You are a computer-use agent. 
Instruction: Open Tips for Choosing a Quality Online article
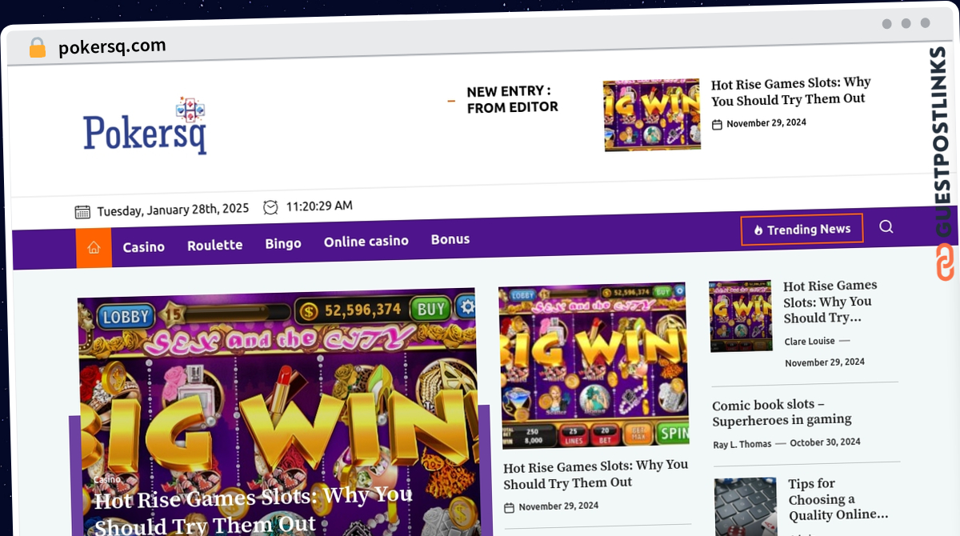click(x=838, y=499)
